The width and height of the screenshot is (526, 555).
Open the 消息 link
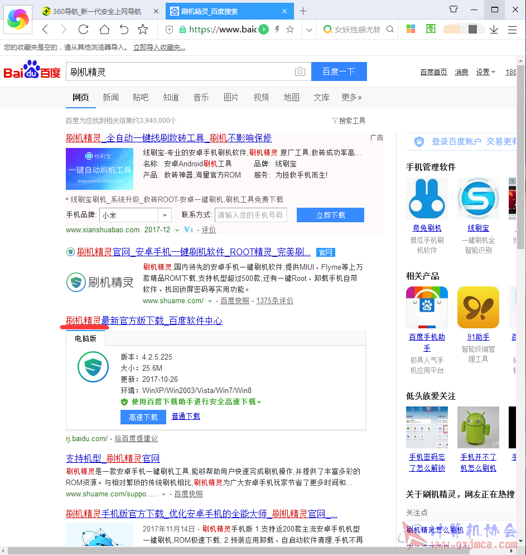coord(461,72)
